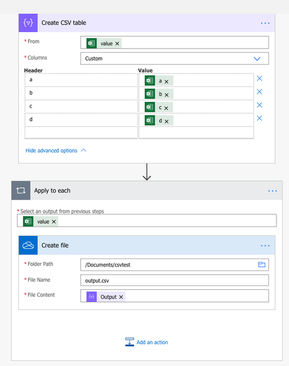
Task: Remove Excel token d from Value column
Action: coord(167,122)
